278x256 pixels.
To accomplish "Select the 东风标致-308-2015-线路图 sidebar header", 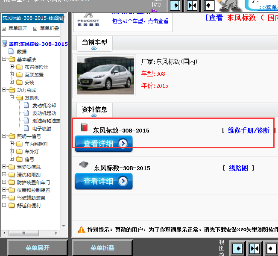I will (x=32, y=18).
